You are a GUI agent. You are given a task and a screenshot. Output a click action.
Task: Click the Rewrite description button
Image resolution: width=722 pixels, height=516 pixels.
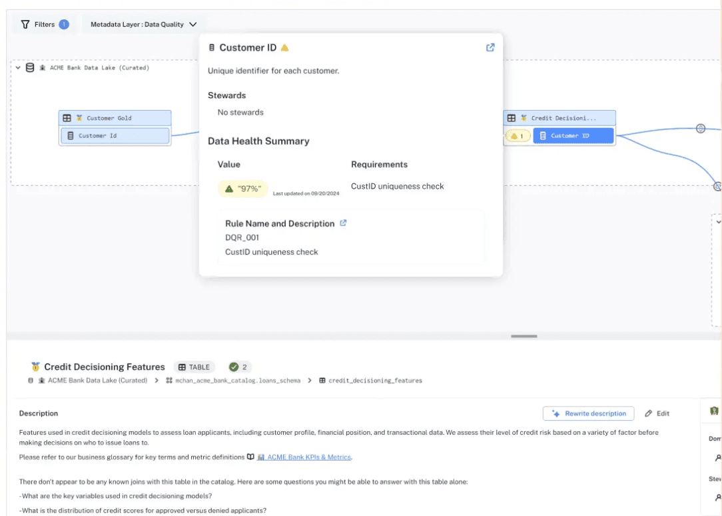(x=588, y=413)
